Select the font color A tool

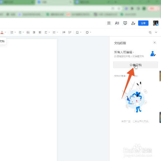[x=2, y=32]
